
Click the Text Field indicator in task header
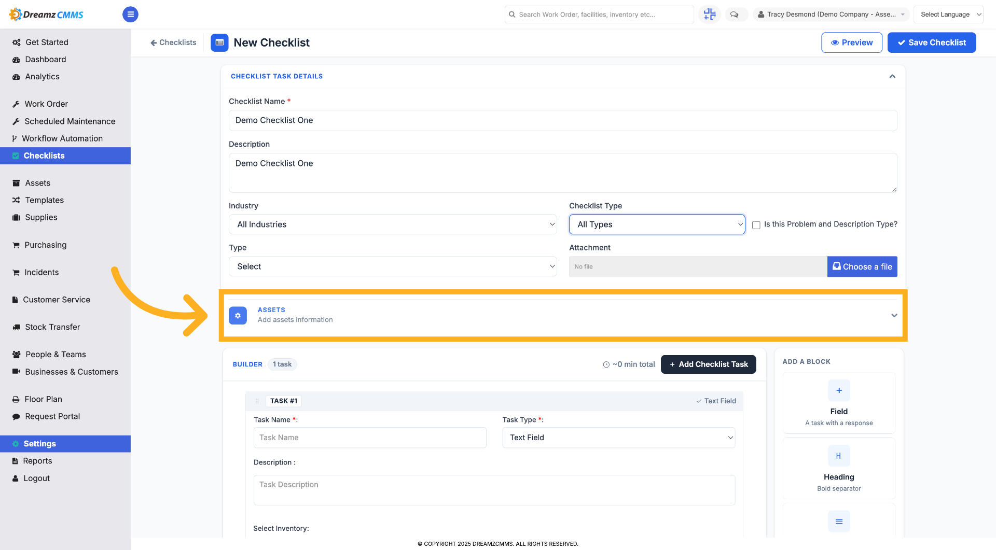[x=716, y=401]
